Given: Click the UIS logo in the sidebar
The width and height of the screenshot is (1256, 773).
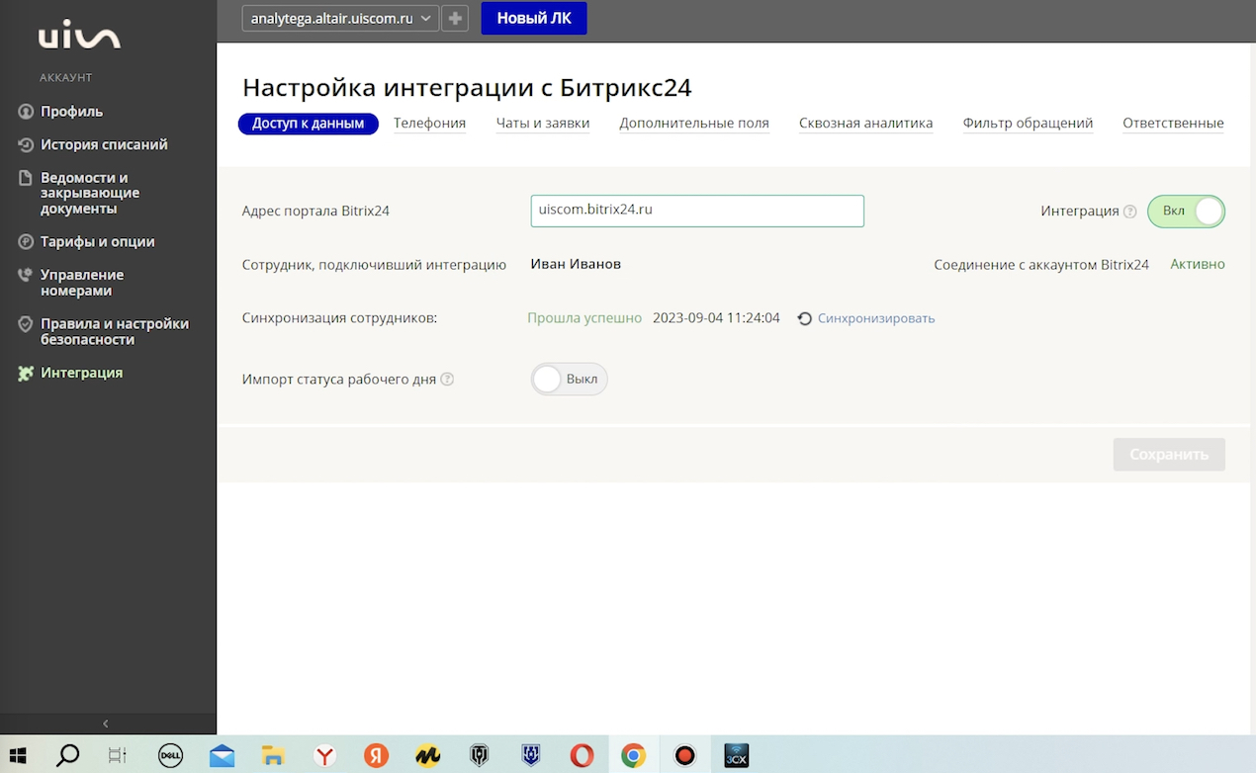Looking at the screenshot, I should pos(79,38).
